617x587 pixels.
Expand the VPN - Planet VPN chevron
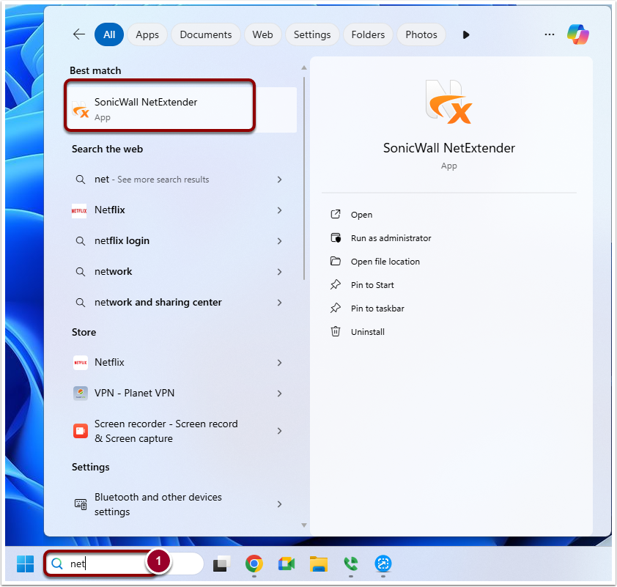pyautogui.click(x=279, y=393)
